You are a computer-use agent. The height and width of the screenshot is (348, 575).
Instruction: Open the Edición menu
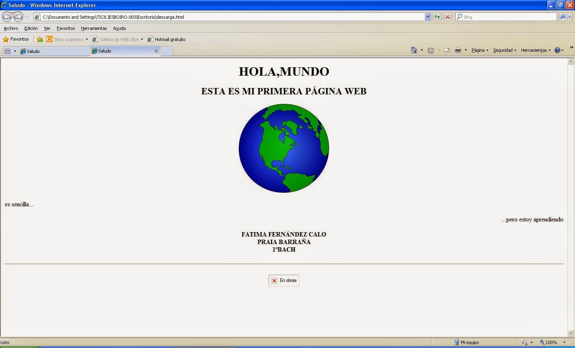point(31,28)
